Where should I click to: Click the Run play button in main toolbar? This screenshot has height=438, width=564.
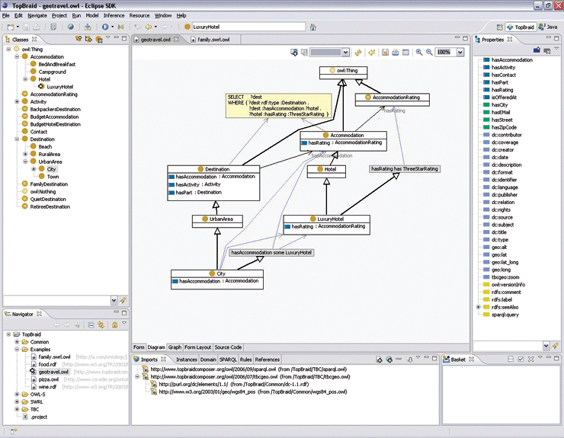pos(105,27)
